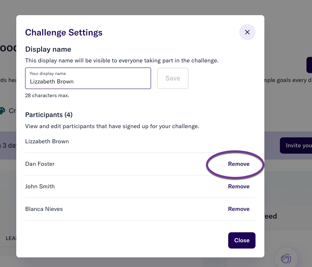Remove John Smith from the challenge

coord(239,186)
